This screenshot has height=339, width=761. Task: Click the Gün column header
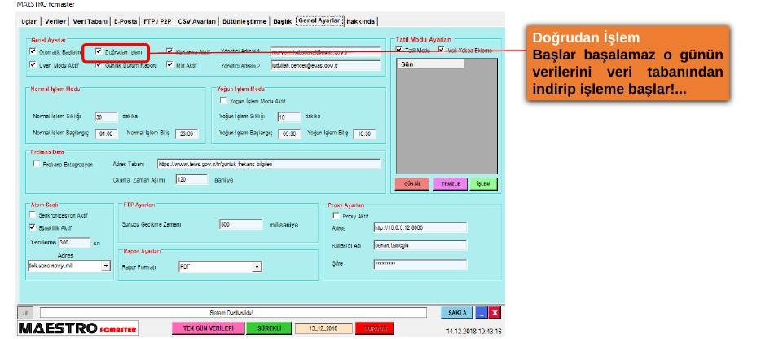[430, 64]
